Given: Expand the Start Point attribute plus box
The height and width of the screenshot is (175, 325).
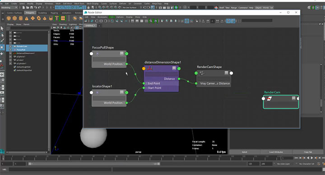Looking at the screenshot, I should coord(146,88).
